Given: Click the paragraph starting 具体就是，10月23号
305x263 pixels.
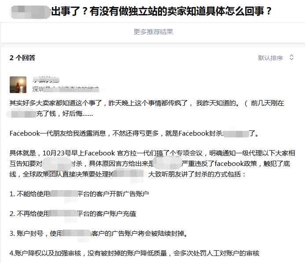Looking at the screenshot, I should (152, 164).
